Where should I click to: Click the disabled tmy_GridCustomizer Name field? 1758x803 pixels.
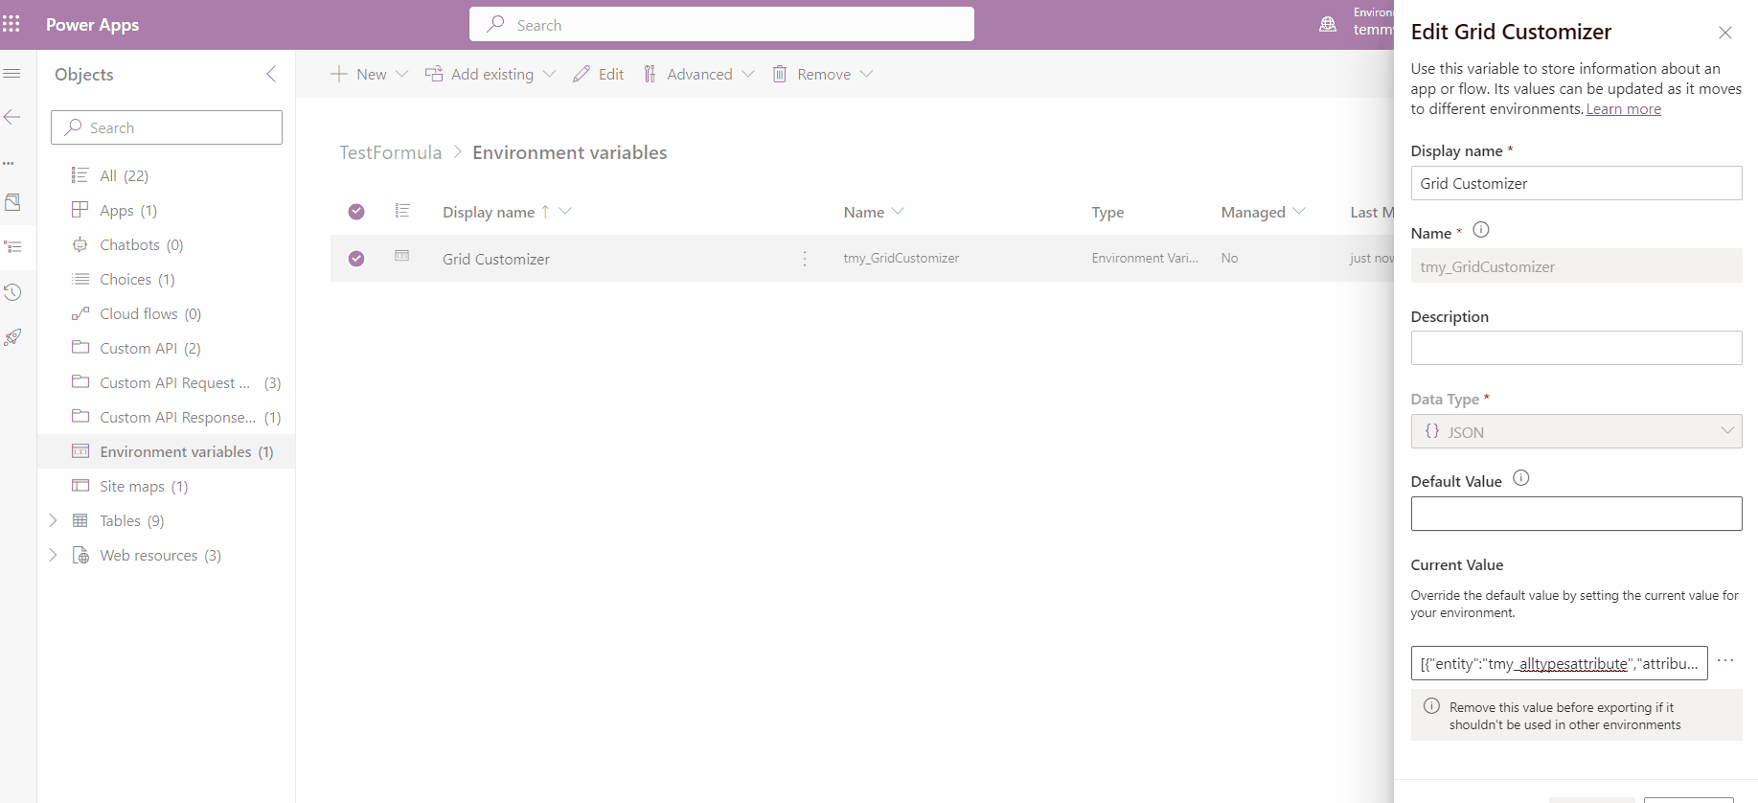1576,266
